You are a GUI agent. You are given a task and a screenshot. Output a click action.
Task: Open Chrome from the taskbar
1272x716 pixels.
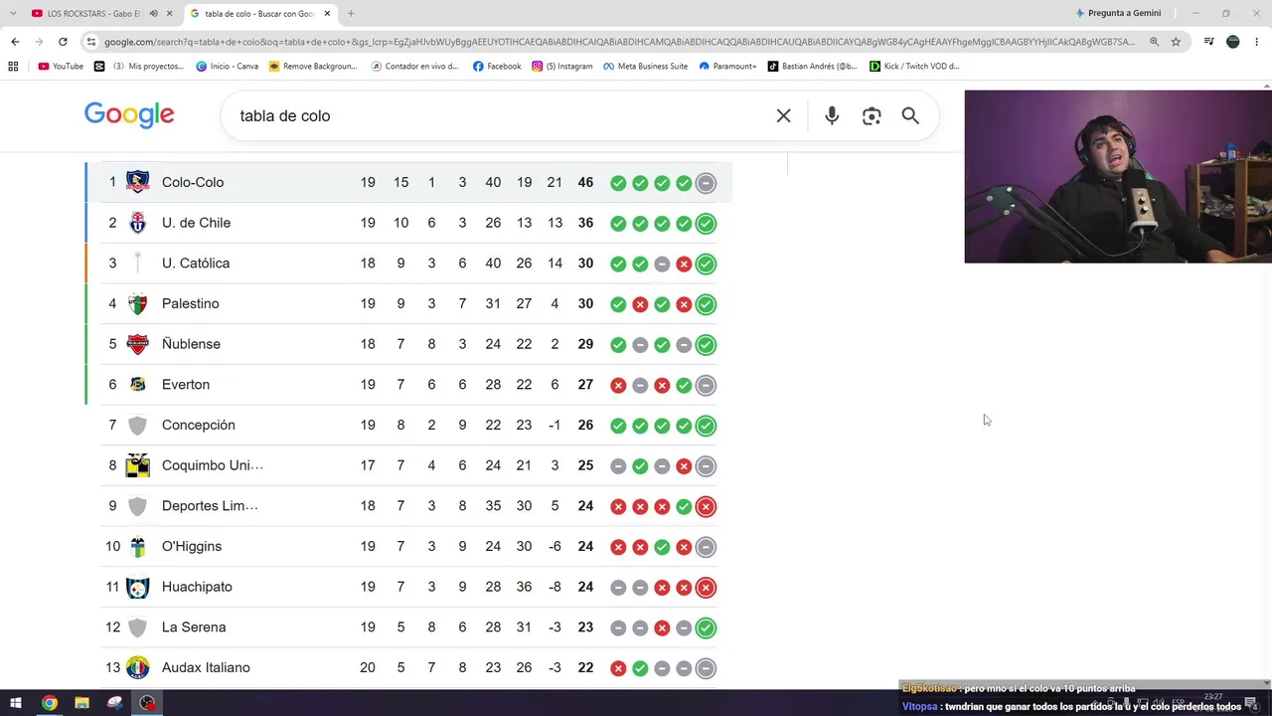tap(50, 703)
